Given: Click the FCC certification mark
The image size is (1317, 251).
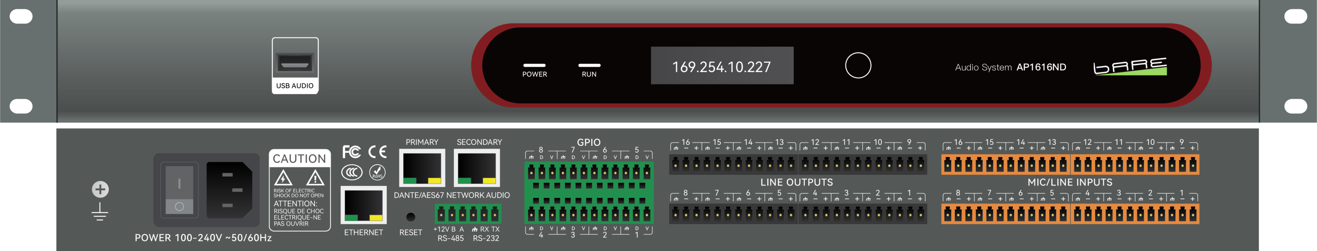Looking at the screenshot, I should point(351,152).
